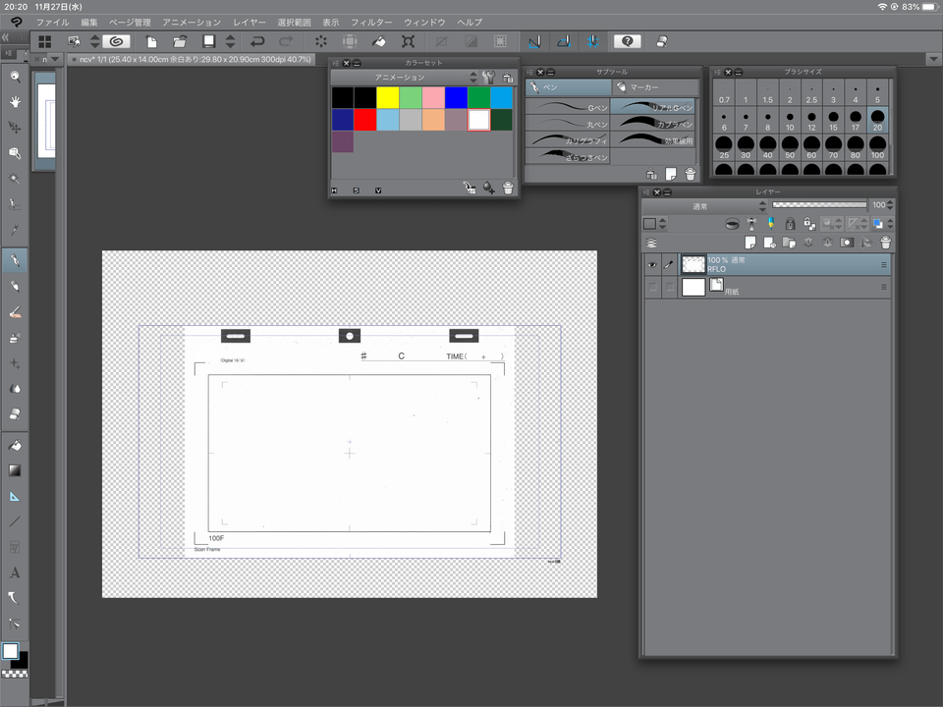Toggle Set as reference layer lighthouse icon
Screen dimensions: 943x707
(751, 224)
